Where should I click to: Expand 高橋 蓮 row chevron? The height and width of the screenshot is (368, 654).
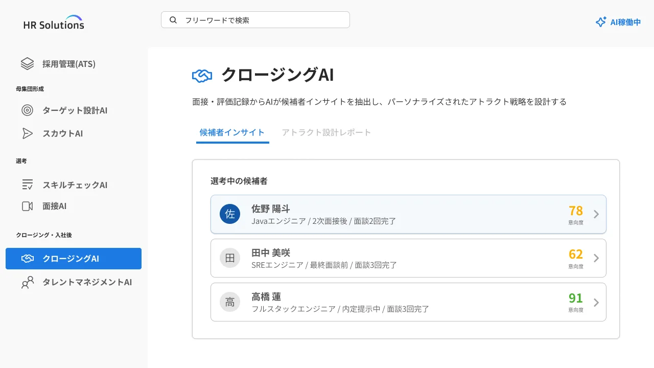596,302
